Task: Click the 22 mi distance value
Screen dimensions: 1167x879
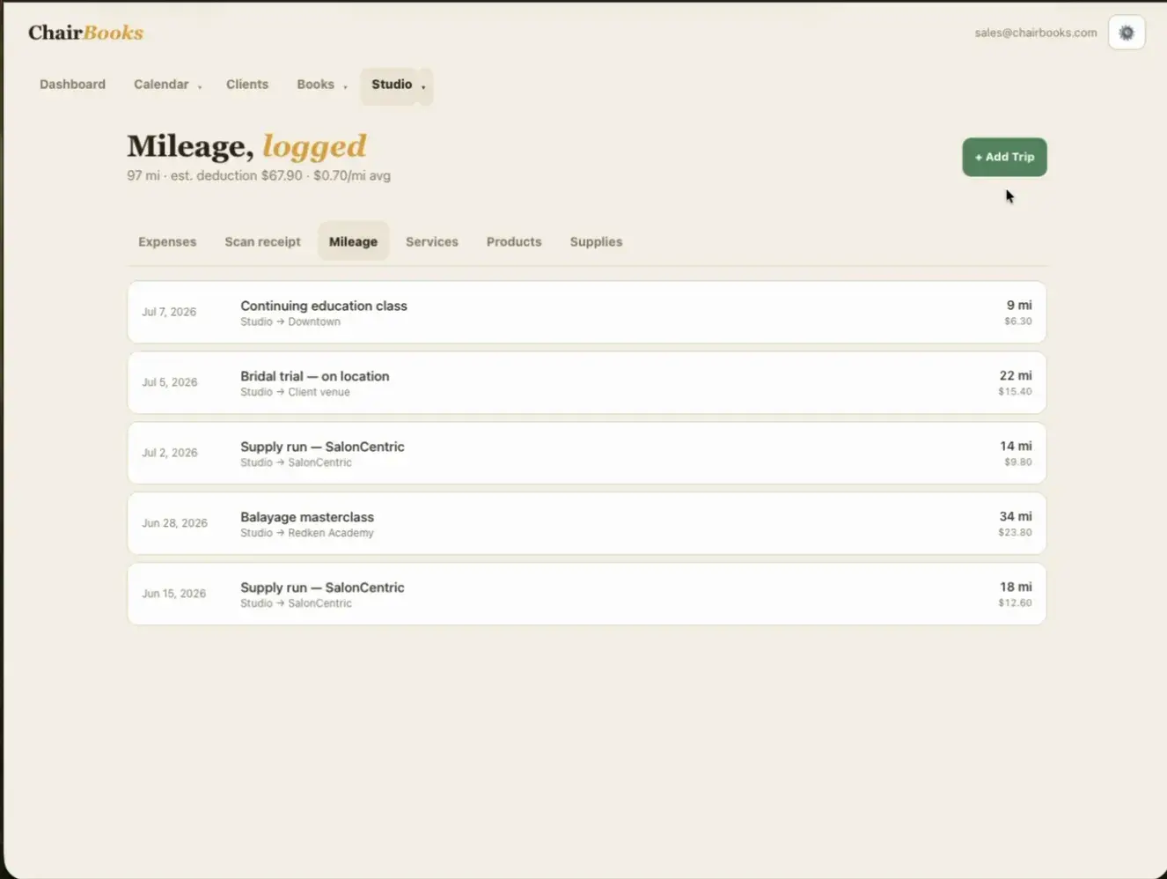Action: pyautogui.click(x=1016, y=375)
